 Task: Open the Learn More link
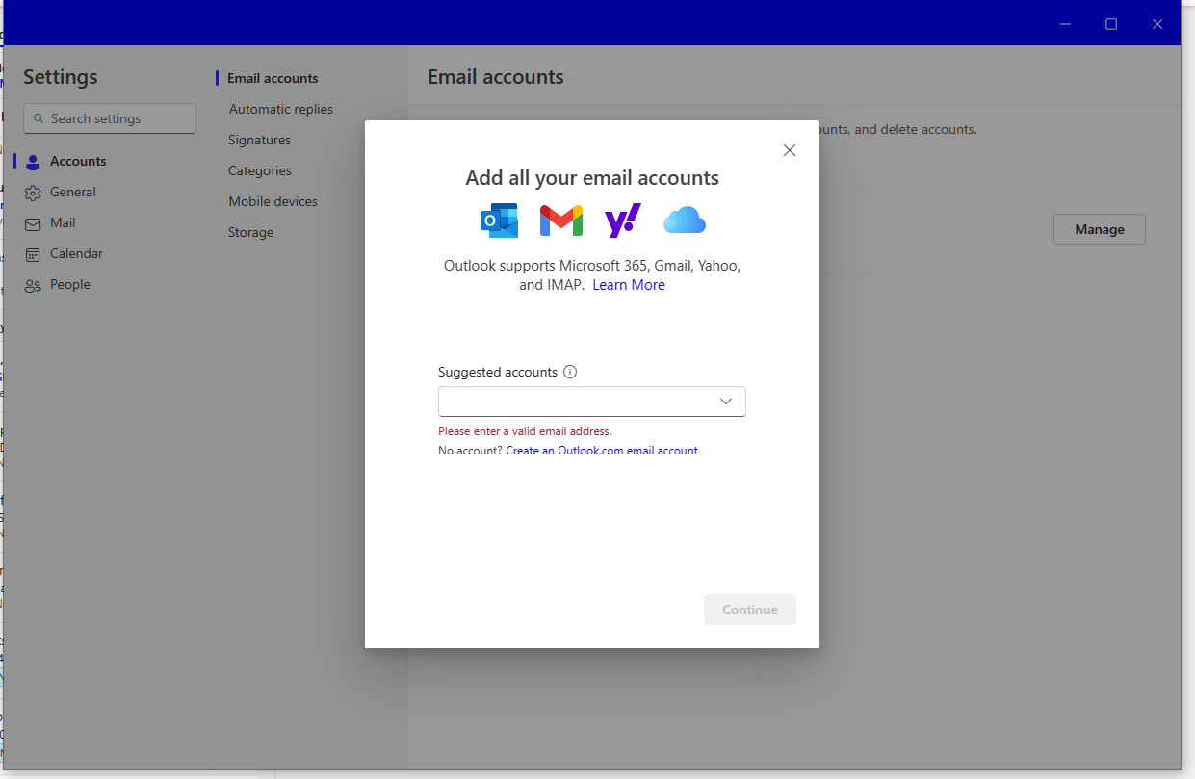pyautogui.click(x=629, y=285)
